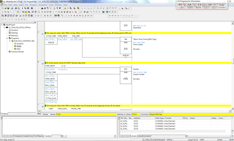Toggle the green rung comments view button

(23, 12)
